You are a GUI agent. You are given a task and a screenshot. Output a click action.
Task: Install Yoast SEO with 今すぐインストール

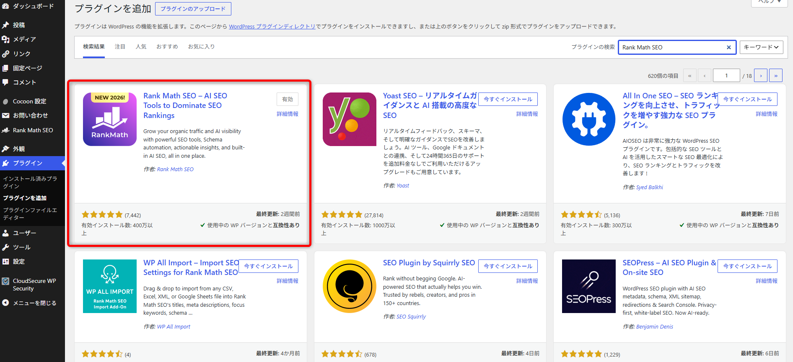[x=508, y=99]
